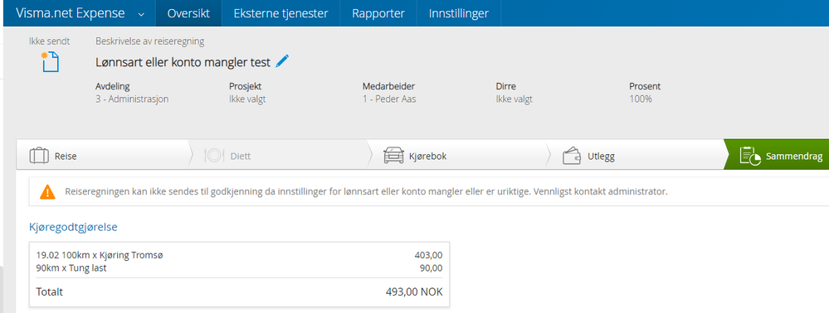
Task: Click the Medarbeider value 1 - Peder Aas
Action: tap(389, 99)
